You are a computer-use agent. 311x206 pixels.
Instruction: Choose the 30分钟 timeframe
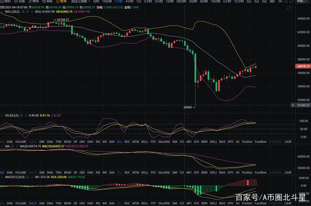coord(181,1)
